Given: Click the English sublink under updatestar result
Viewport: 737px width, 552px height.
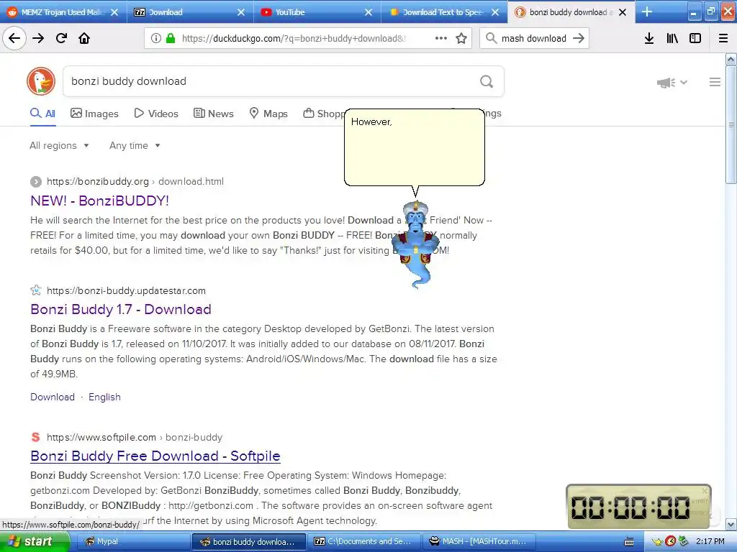Looking at the screenshot, I should point(104,397).
